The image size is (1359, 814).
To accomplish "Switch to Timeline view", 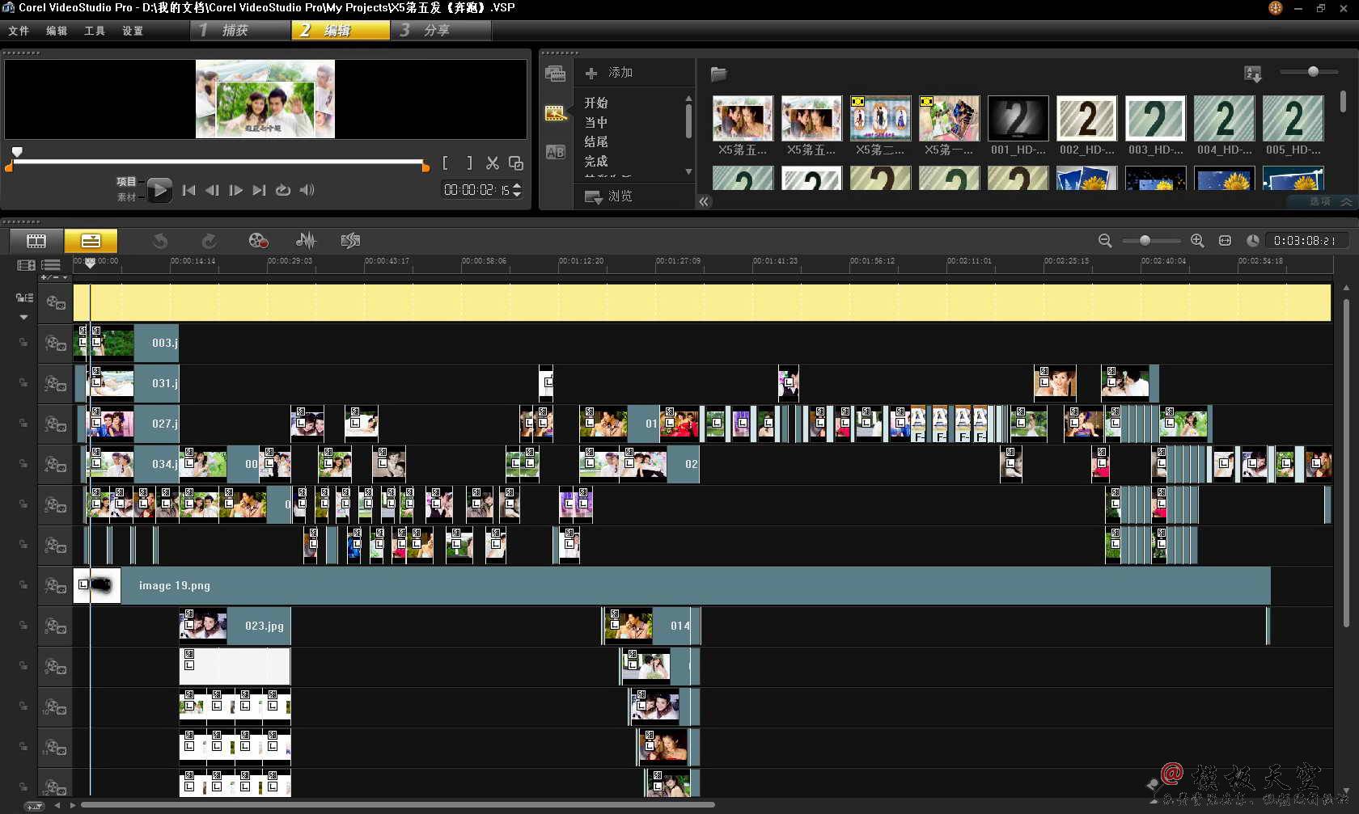I will [x=91, y=241].
